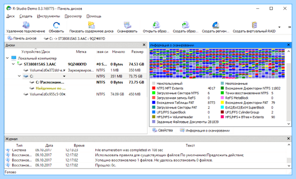Click the 350 MB size cell
296x179 pixels.
[x=135, y=70]
